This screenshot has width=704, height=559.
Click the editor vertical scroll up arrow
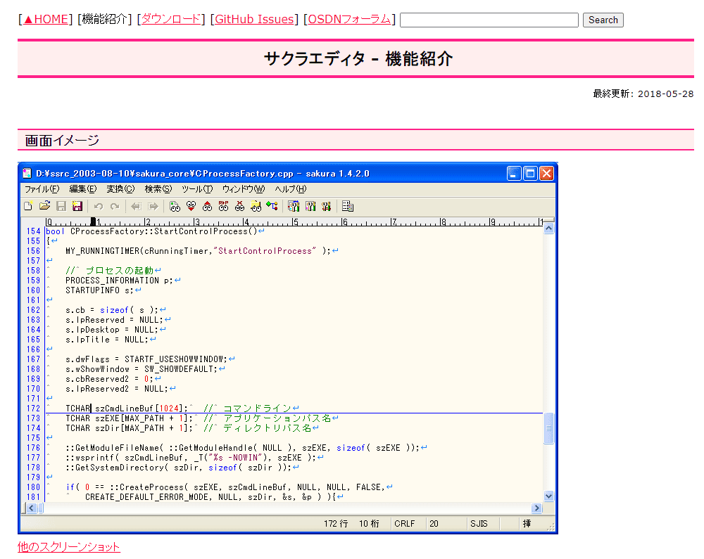tap(548, 229)
